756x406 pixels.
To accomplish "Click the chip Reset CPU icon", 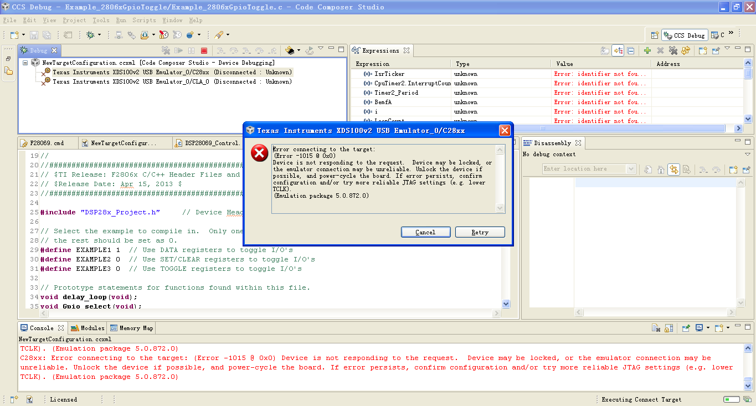I will point(290,50).
